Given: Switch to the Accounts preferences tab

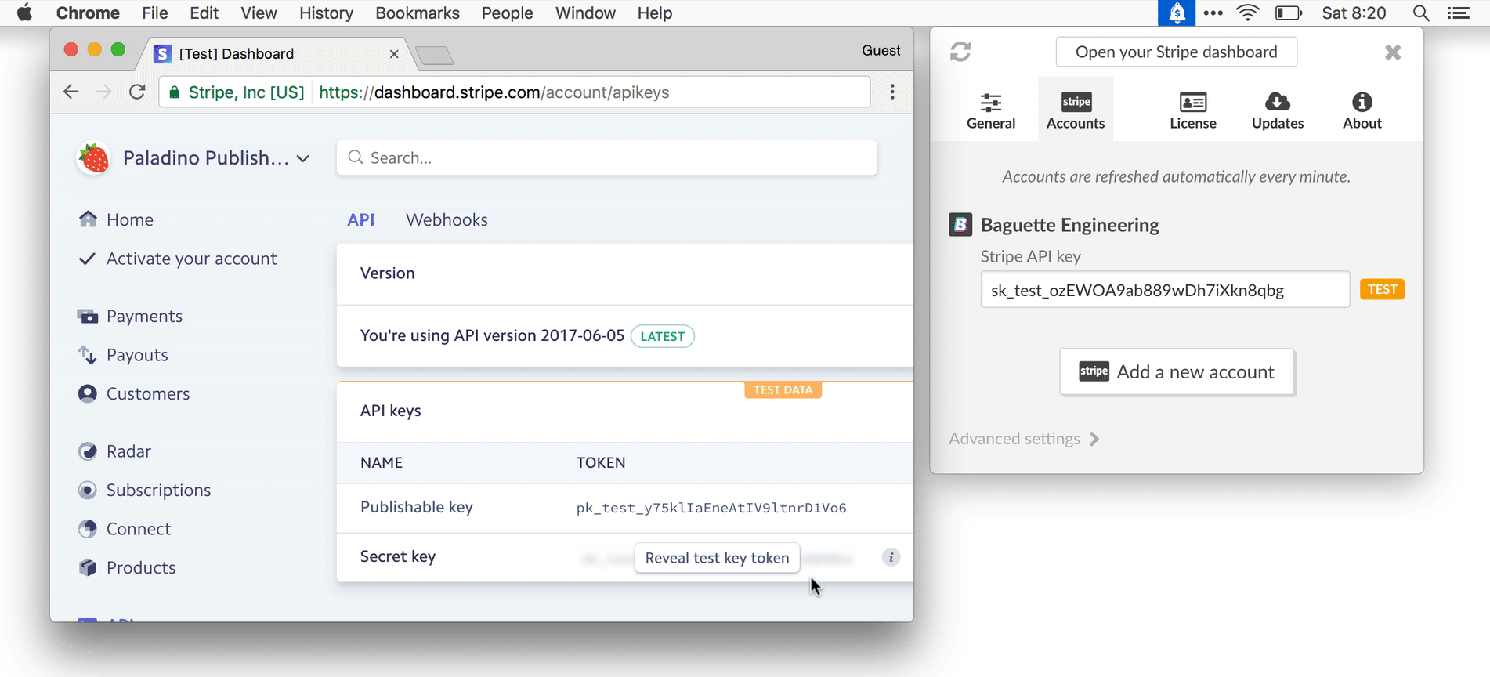Looking at the screenshot, I should pos(1076,110).
